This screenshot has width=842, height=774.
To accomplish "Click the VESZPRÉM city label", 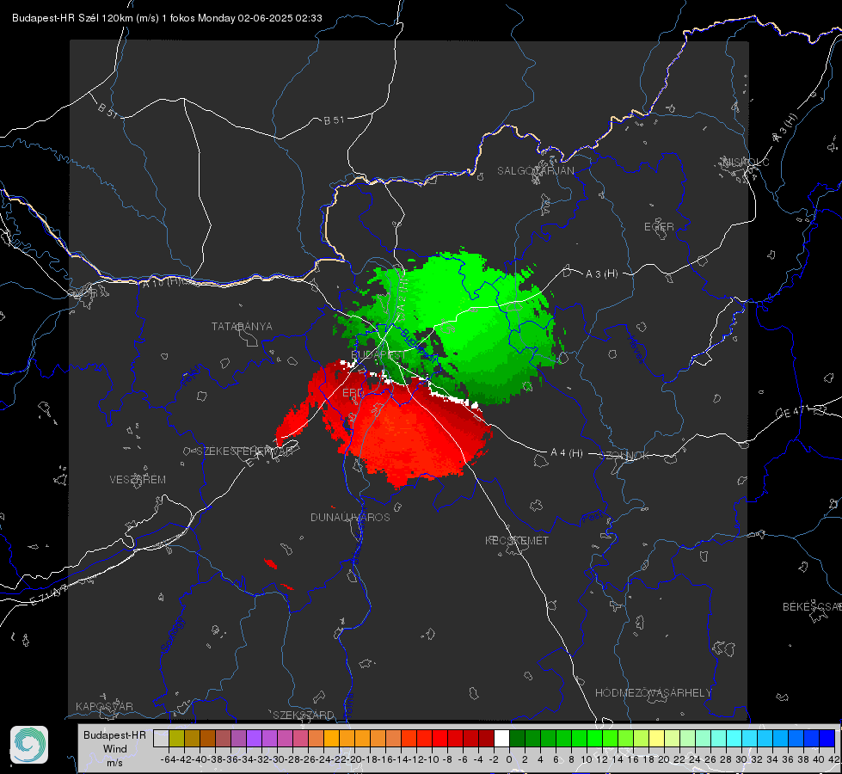I will pyautogui.click(x=138, y=480).
